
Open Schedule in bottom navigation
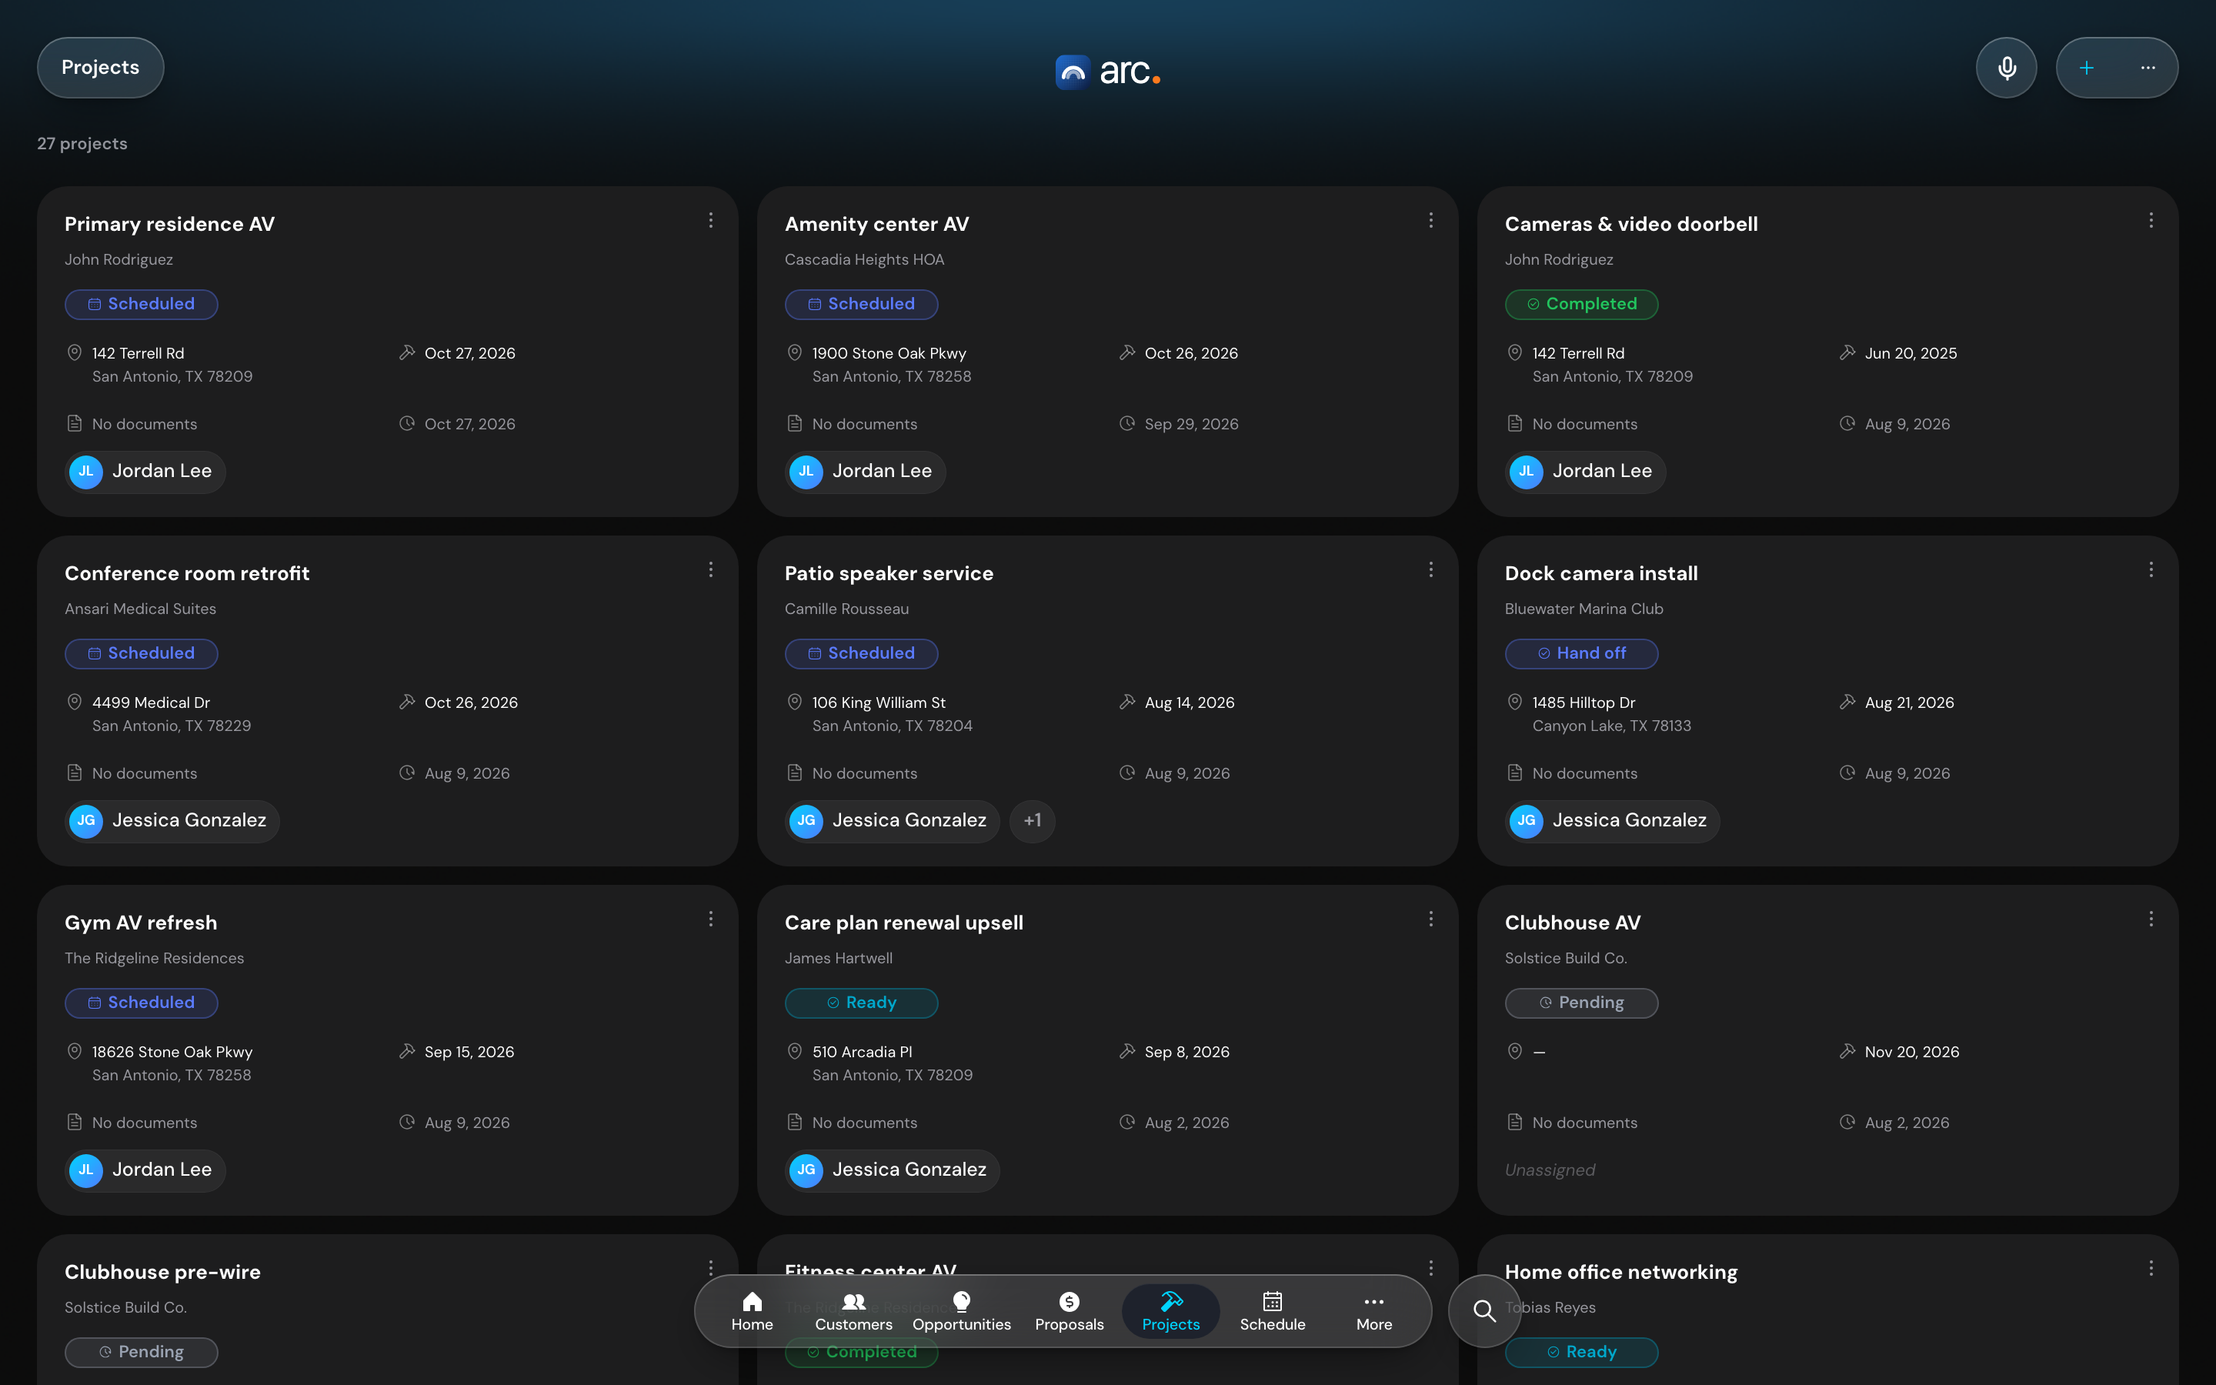(1272, 1312)
